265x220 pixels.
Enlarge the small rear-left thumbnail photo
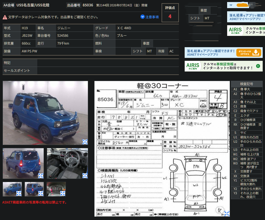tap(41, 193)
